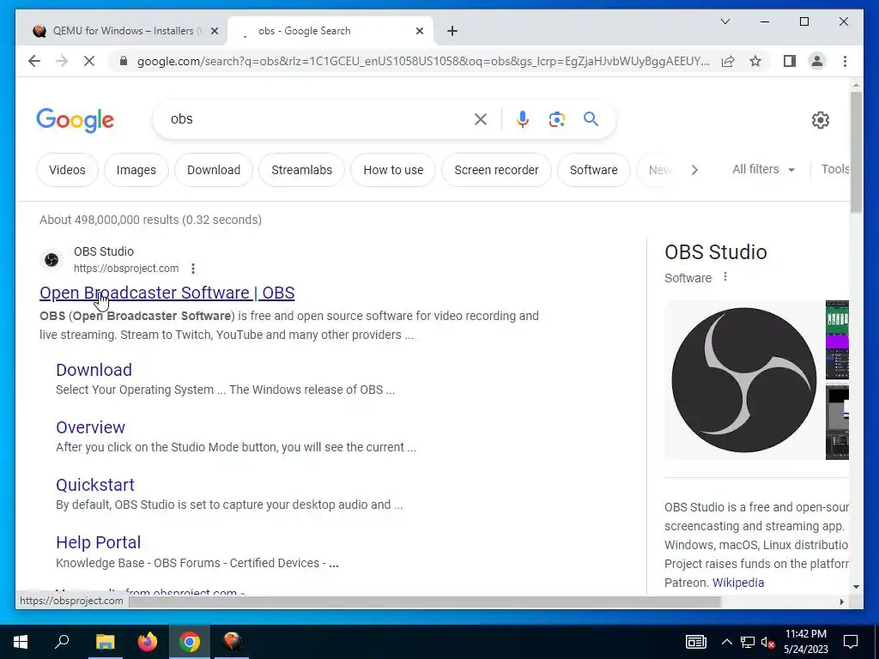The width and height of the screenshot is (879, 659).
Task: Open the Help Portal sitelink
Action: pos(98,542)
